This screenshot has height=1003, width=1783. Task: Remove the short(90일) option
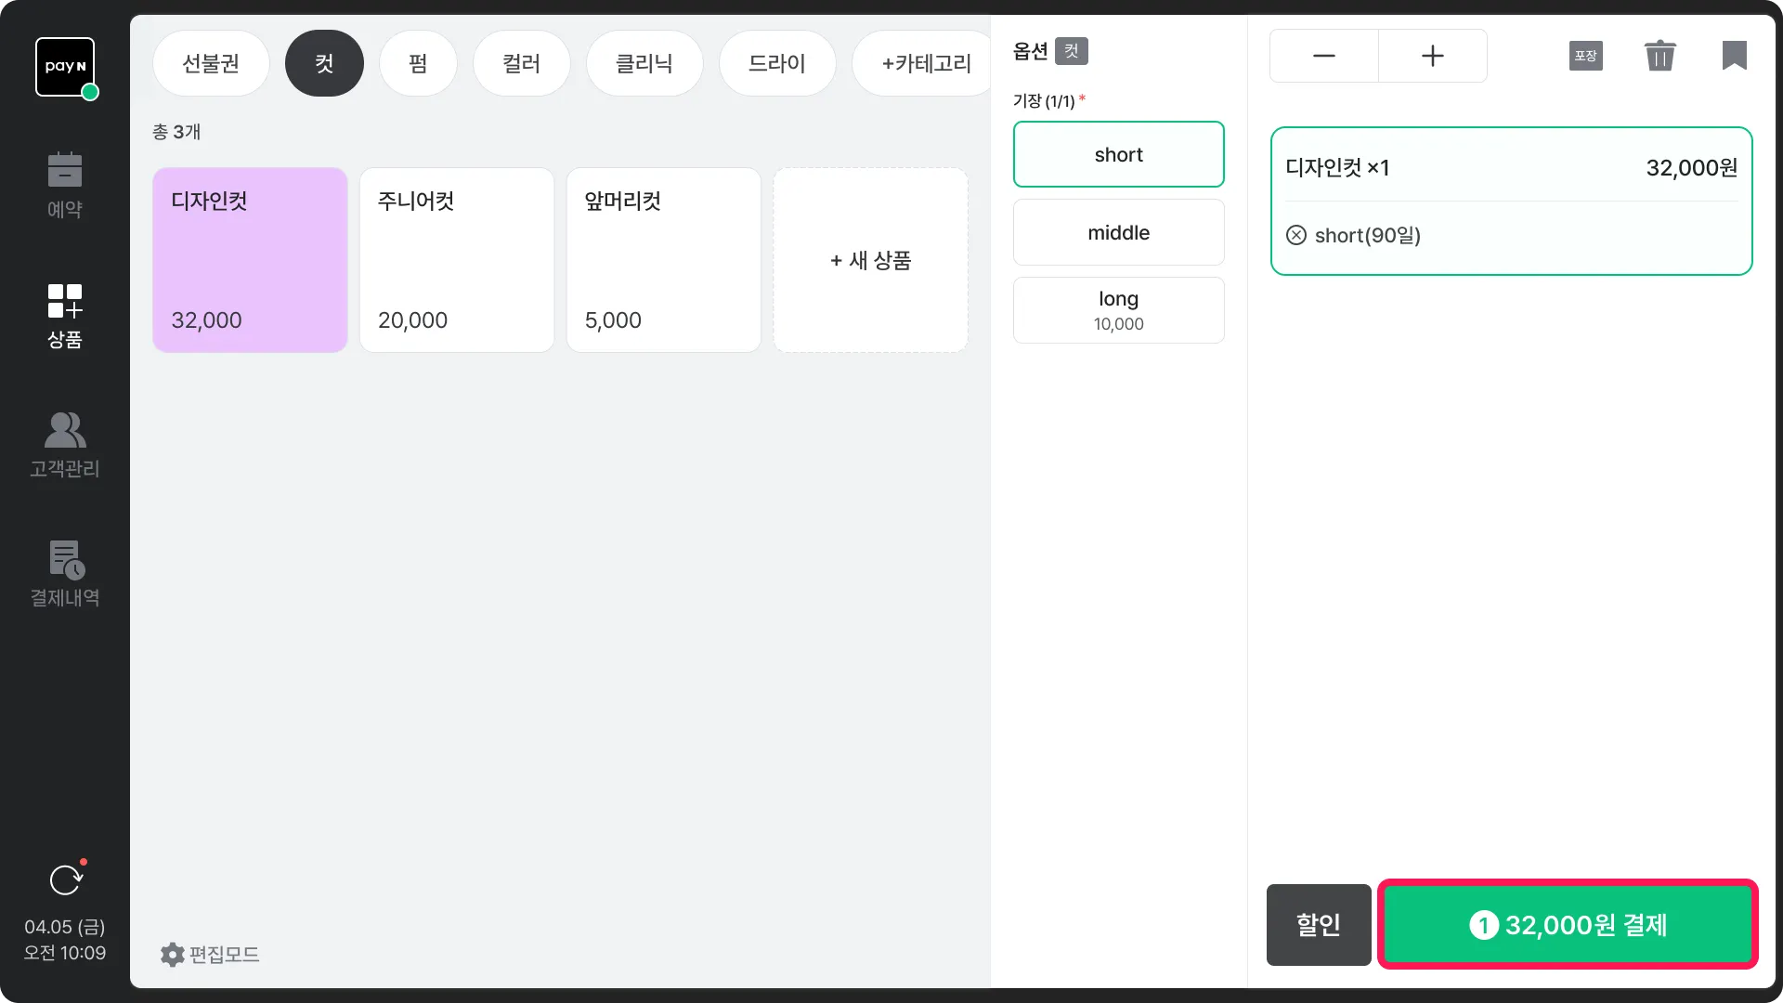coord(1296,235)
